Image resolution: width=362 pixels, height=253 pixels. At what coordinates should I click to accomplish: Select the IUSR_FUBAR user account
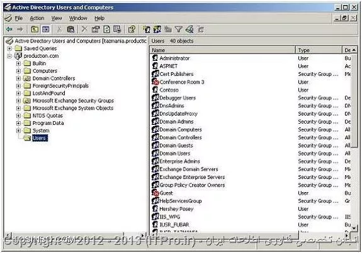click(174, 225)
